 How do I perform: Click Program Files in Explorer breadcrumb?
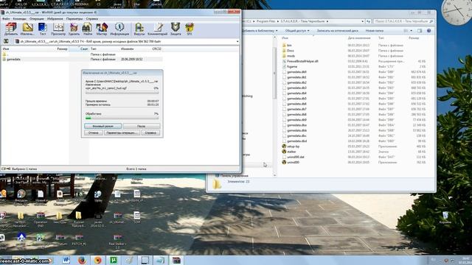266,21
